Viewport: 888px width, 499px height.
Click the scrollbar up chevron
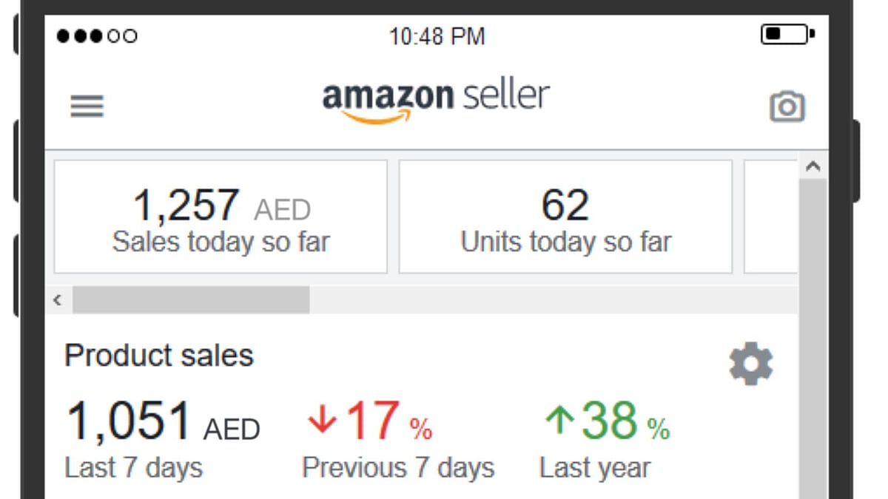pyautogui.click(x=814, y=166)
